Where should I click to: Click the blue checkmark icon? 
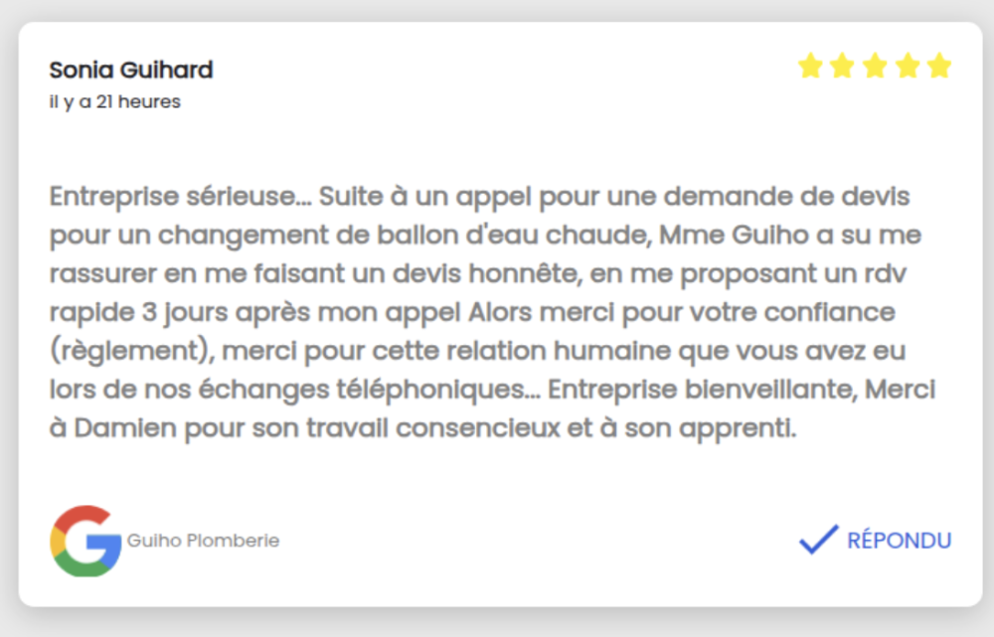(x=818, y=540)
